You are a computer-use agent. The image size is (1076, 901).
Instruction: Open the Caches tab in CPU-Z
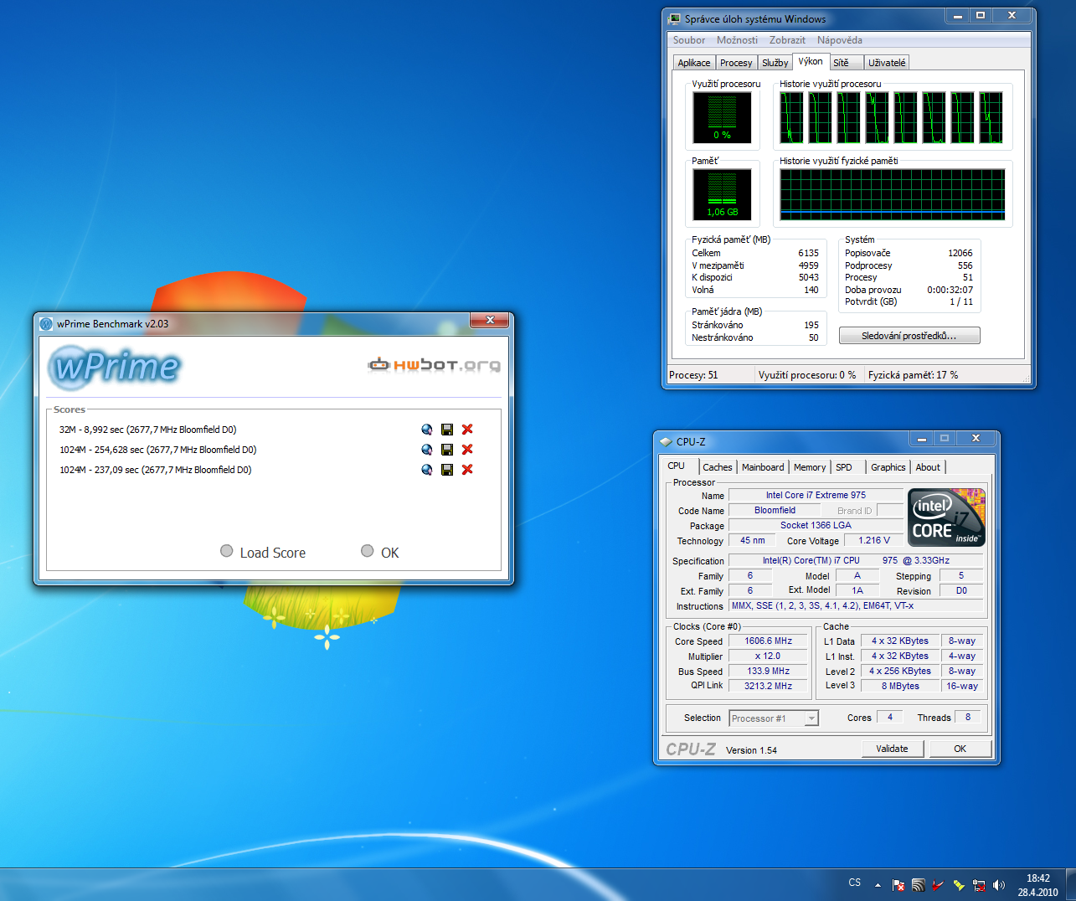718,467
